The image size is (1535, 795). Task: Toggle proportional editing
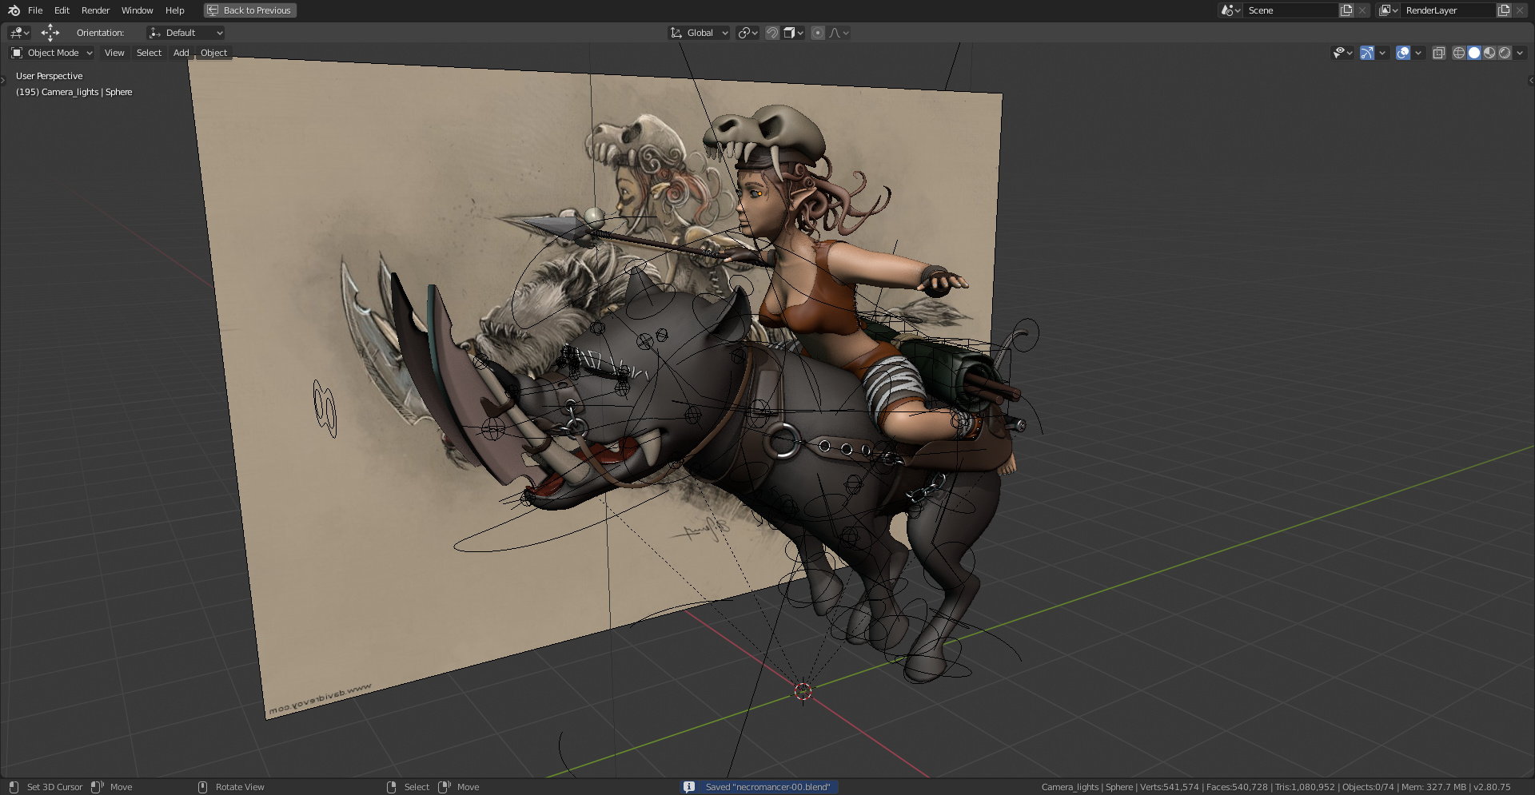[817, 33]
